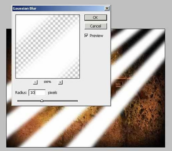Click the small orange rectangle outline on canvas
The width and height of the screenshot is (172, 151).
118,84
